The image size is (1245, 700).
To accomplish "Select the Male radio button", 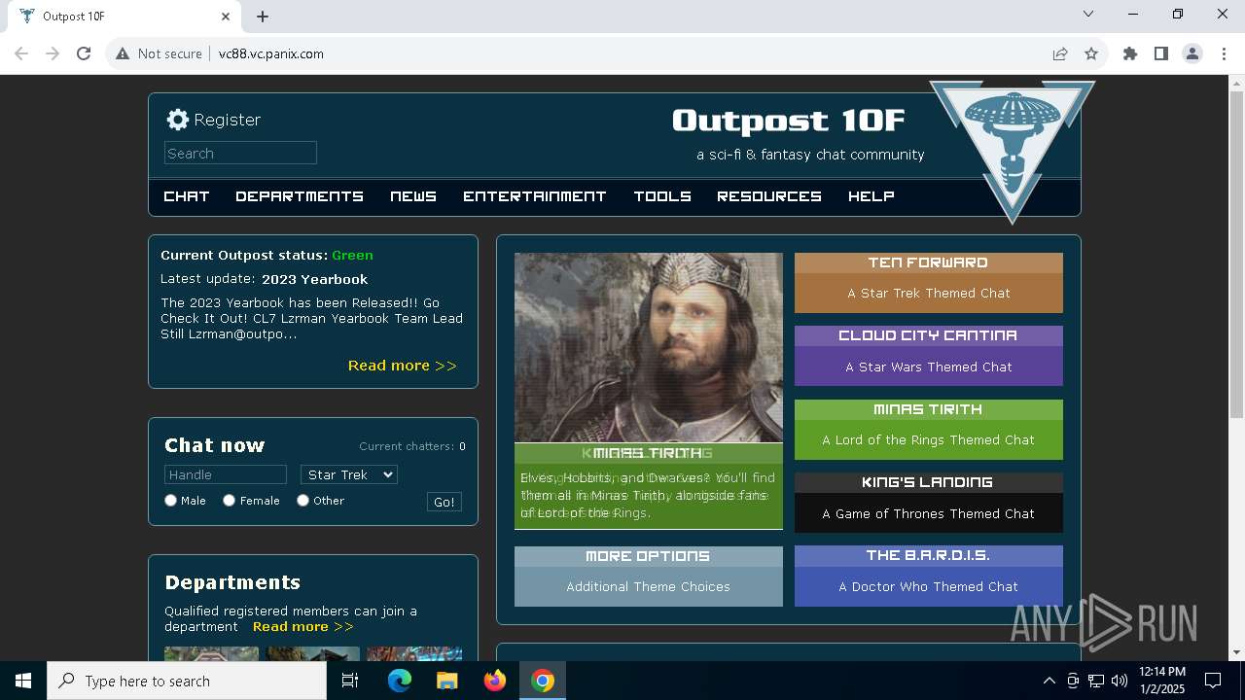I will point(171,501).
